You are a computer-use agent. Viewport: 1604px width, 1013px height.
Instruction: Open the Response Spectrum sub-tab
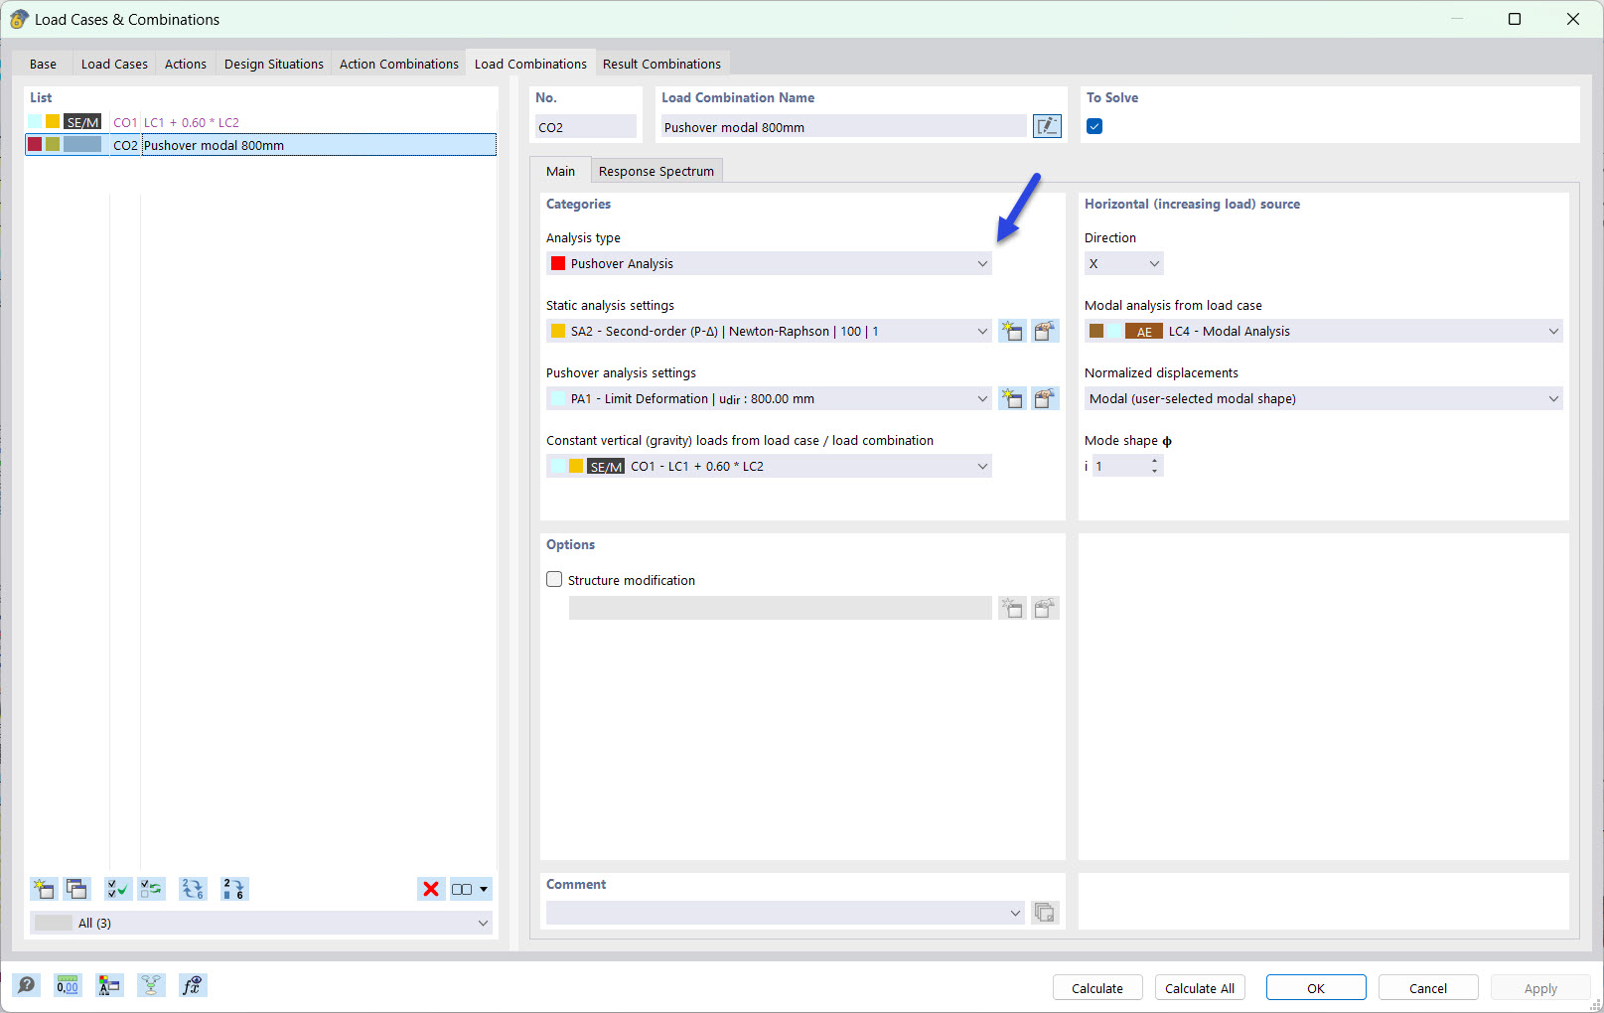click(656, 171)
